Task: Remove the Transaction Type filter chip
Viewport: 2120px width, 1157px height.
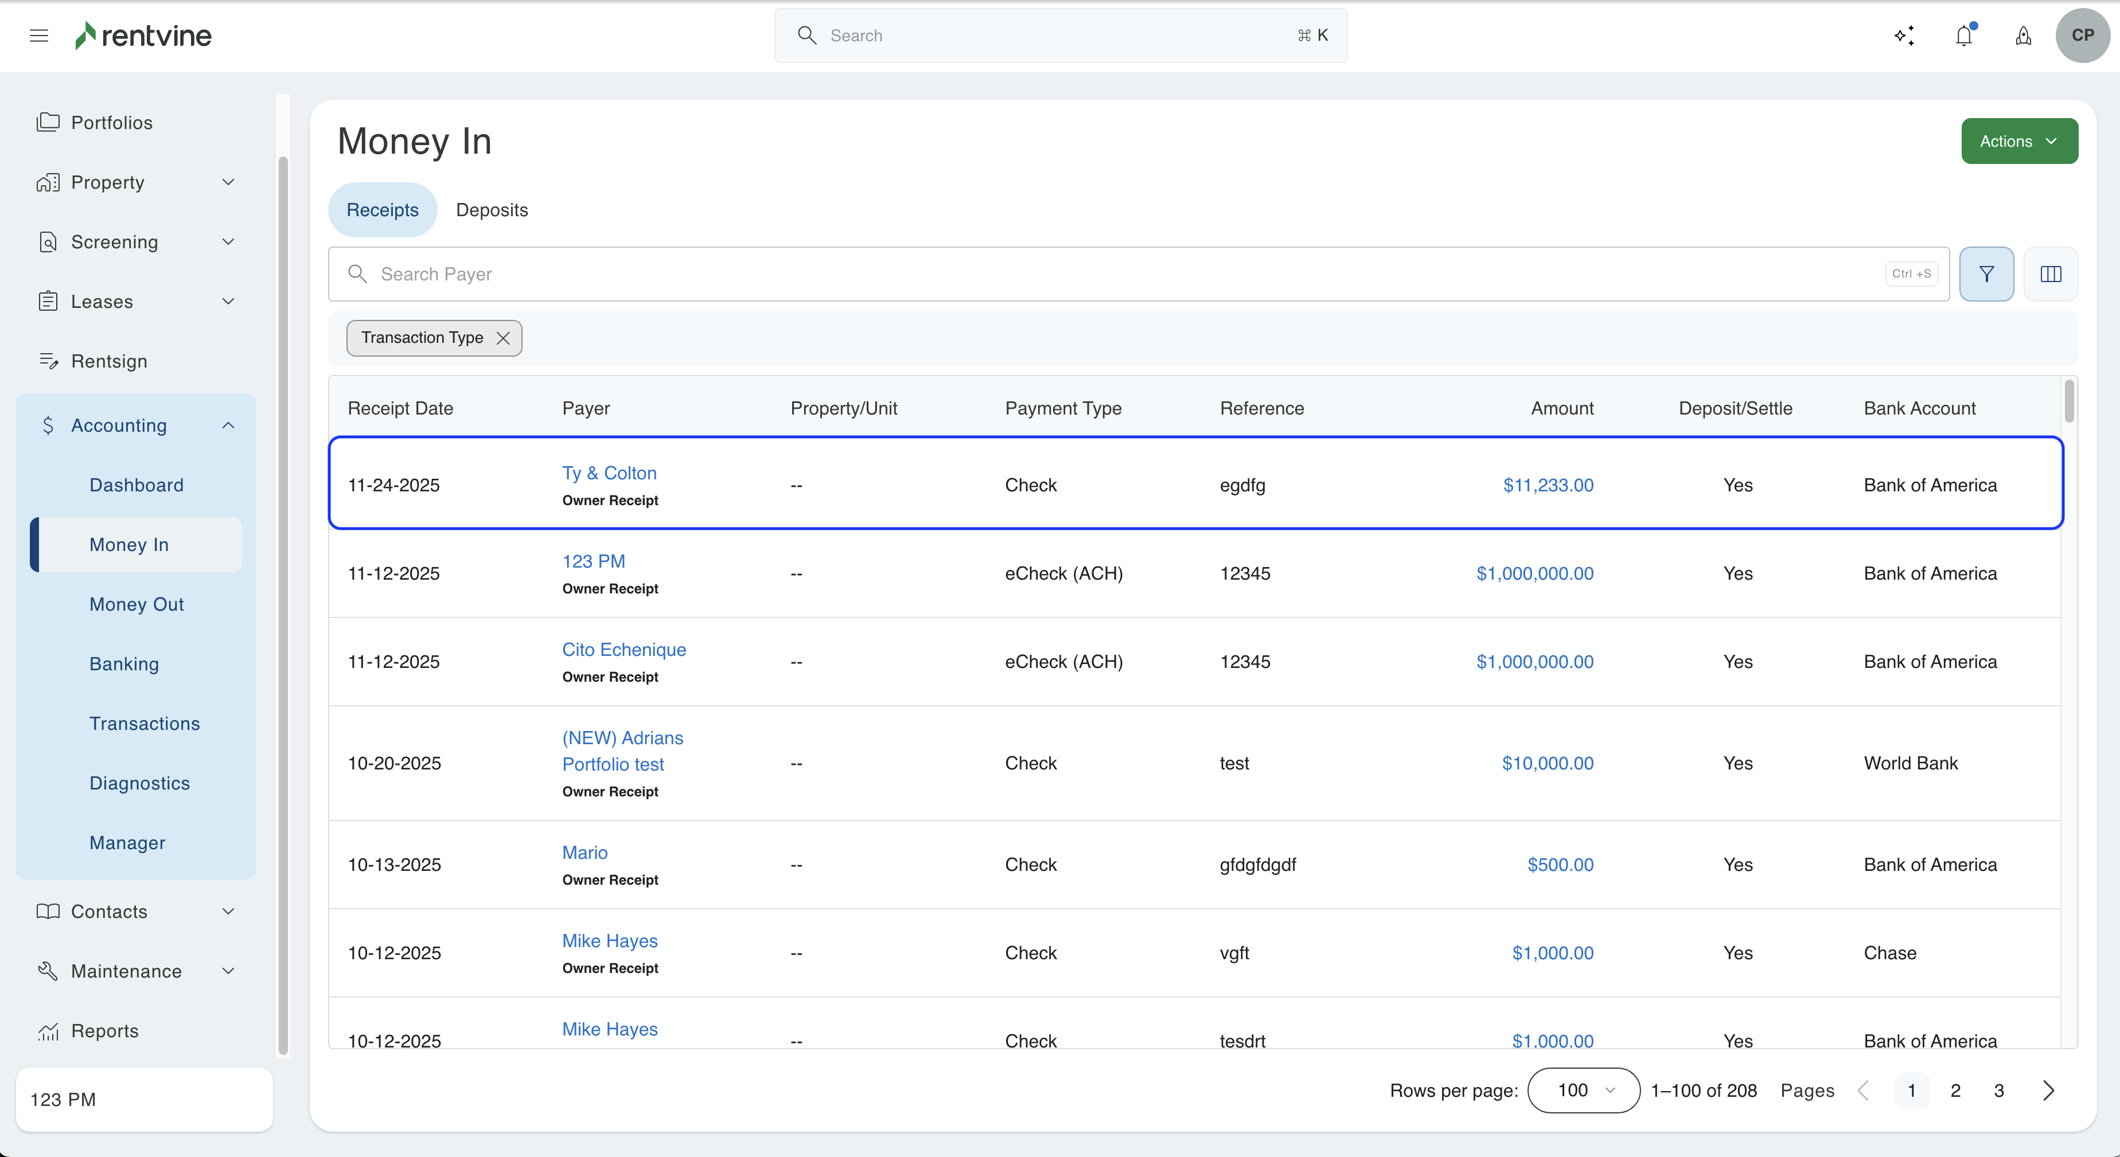Action: [503, 338]
